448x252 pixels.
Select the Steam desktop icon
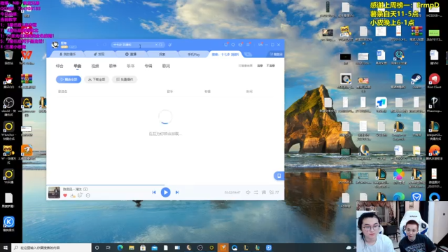coord(416,81)
